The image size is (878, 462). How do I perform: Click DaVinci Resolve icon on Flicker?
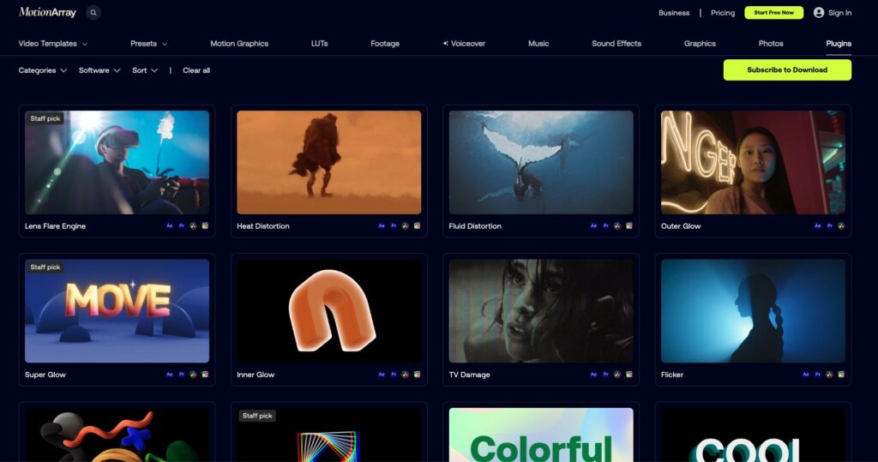coord(829,374)
